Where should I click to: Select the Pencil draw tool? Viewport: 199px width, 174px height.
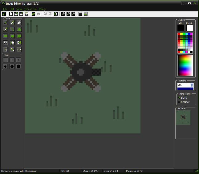6,23
